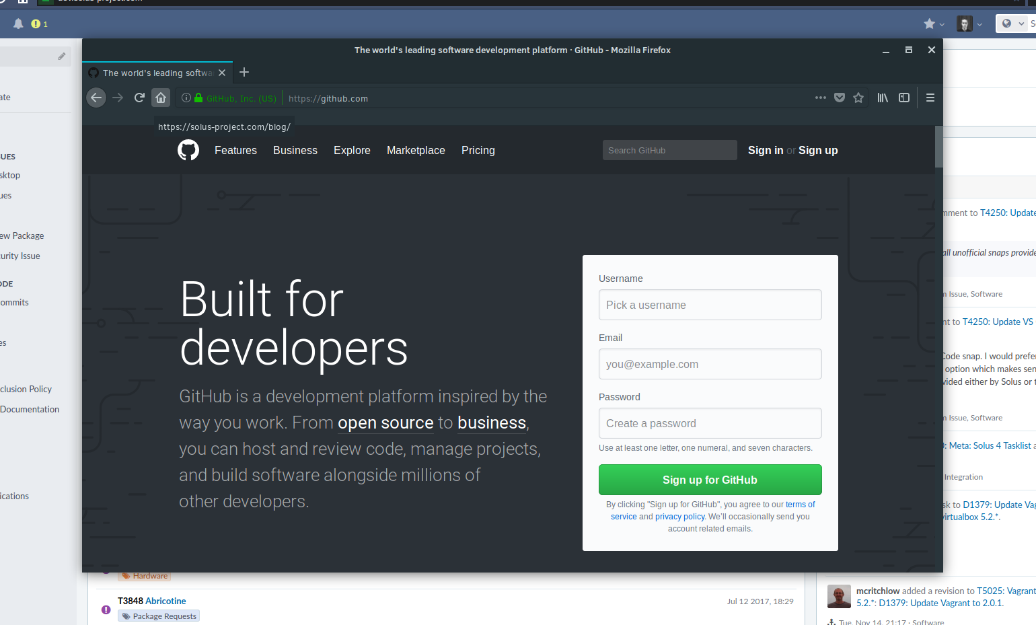Minimize the Firefox window
1036x625 pixels.
point(886,50)
